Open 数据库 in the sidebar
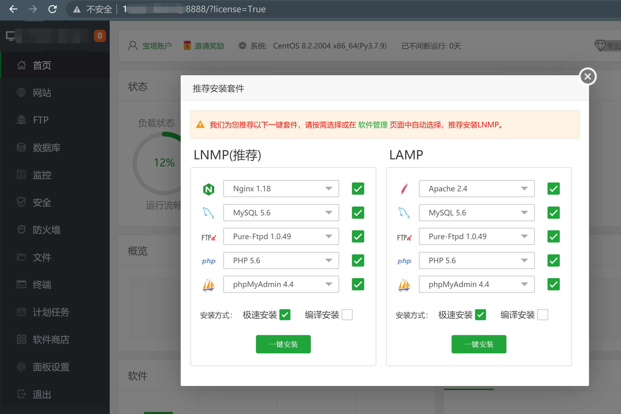Viewport: 621px width, 414px height. point(55,147)
